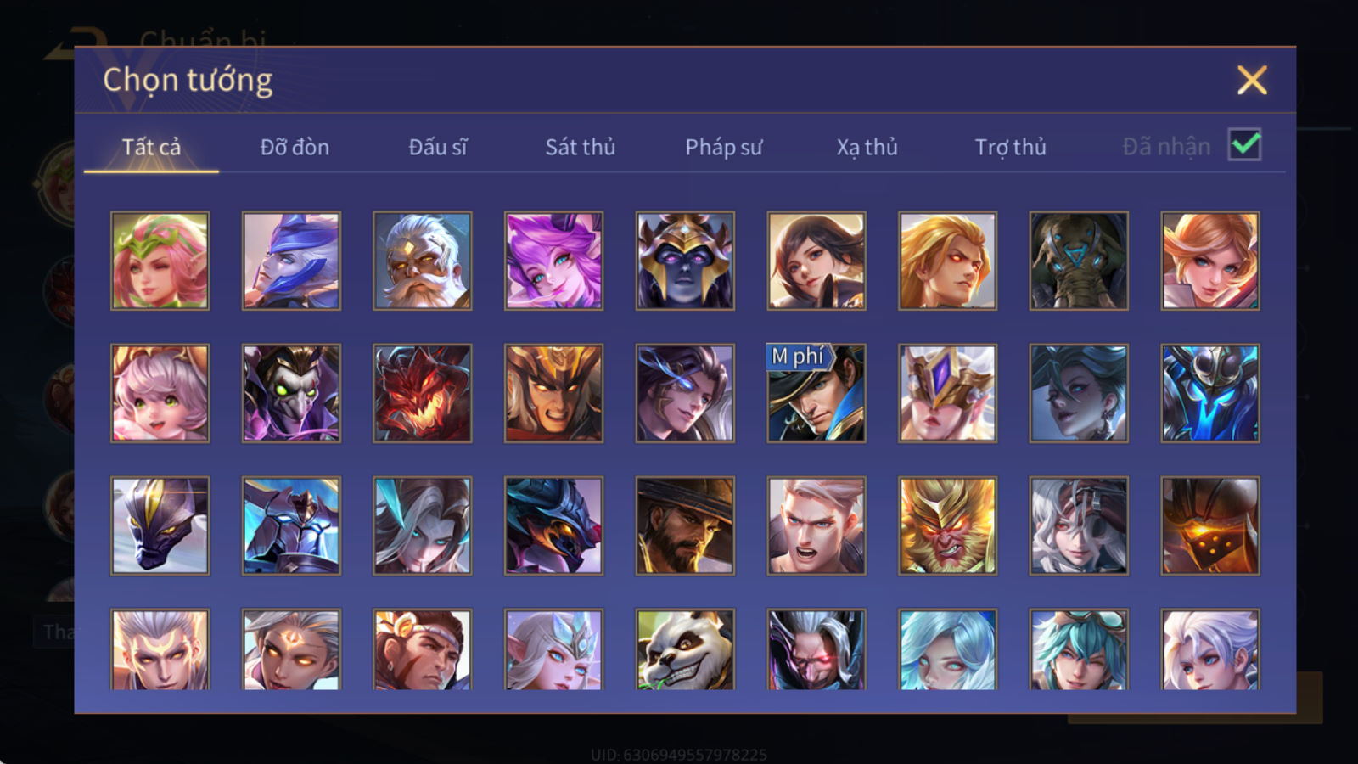Toggle the Đã nhận checkbox
Viewport: 1358px width, 764px height.
[1245, 145]
